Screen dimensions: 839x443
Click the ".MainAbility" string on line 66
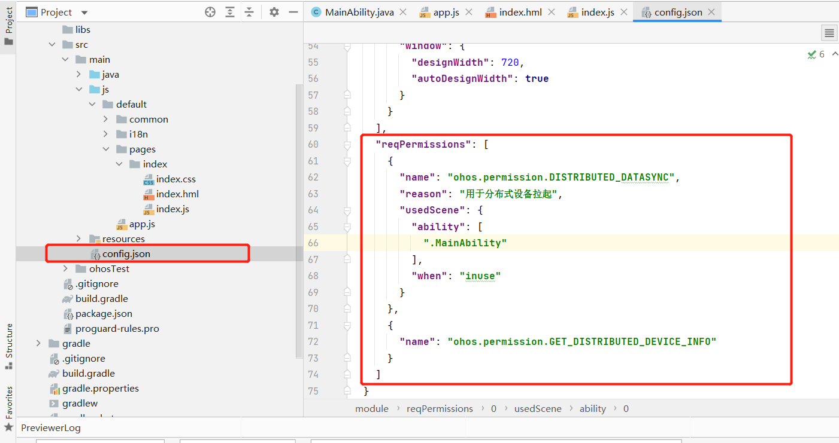click(x=465, y=243)
